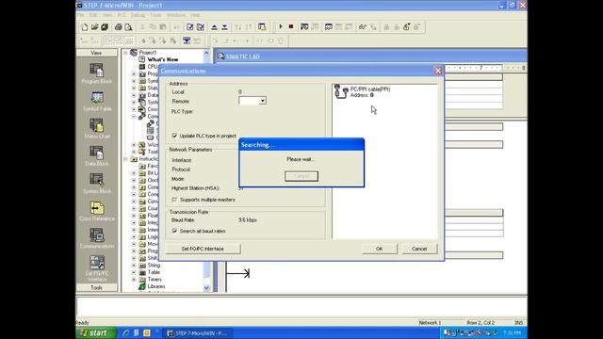Image resolution: width=603 pixels, height=339 pixels.
Task: Click Cancel in the Searching dialog
Action: [301, 176]
